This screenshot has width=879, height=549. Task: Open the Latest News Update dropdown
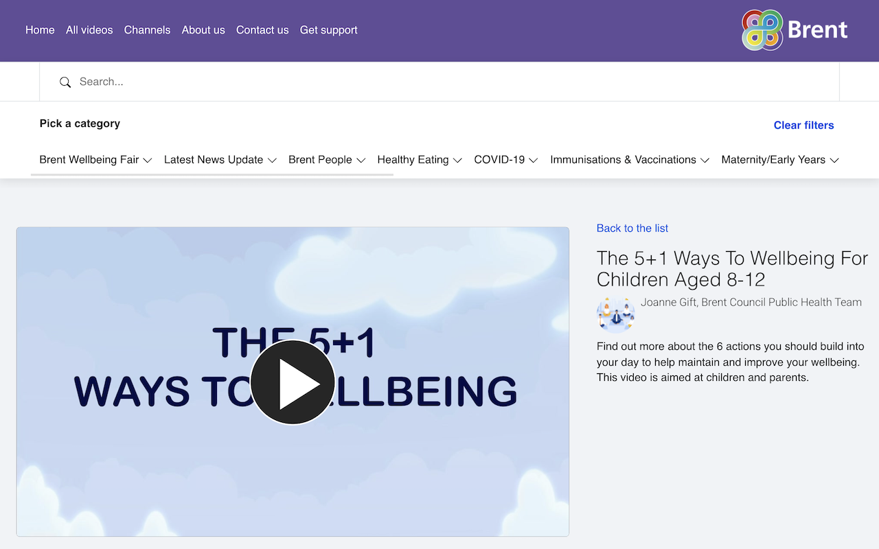(220, 160)
